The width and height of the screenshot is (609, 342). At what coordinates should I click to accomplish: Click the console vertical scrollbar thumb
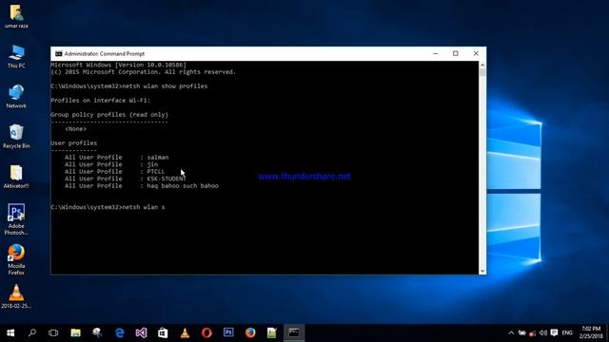pos(482,72)
